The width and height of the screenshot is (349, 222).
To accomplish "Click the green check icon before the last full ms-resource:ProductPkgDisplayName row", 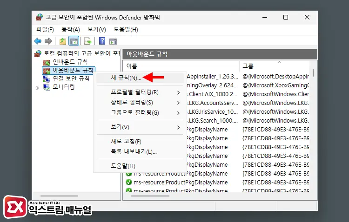I will click(128, 182).
